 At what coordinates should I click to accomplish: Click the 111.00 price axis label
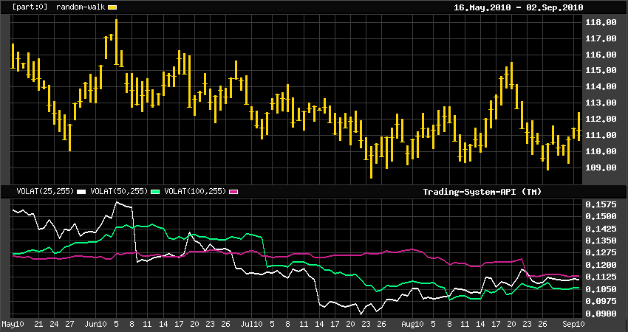point(601,135)
